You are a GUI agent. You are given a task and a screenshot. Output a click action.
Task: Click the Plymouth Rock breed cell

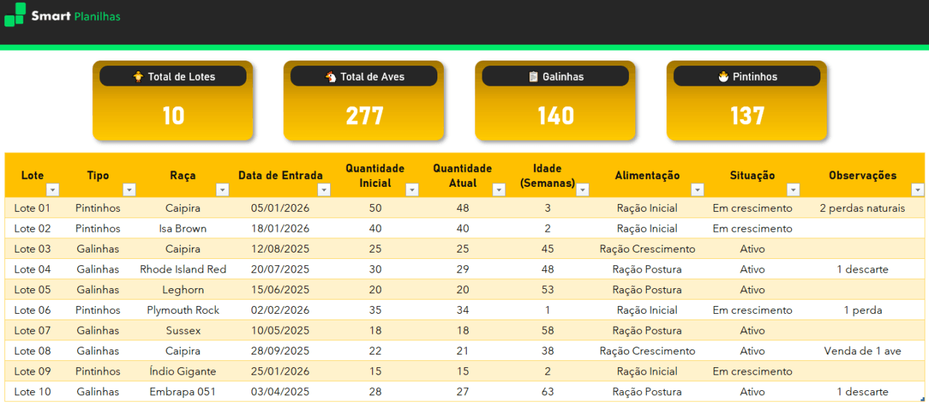(x=183, y=310)
